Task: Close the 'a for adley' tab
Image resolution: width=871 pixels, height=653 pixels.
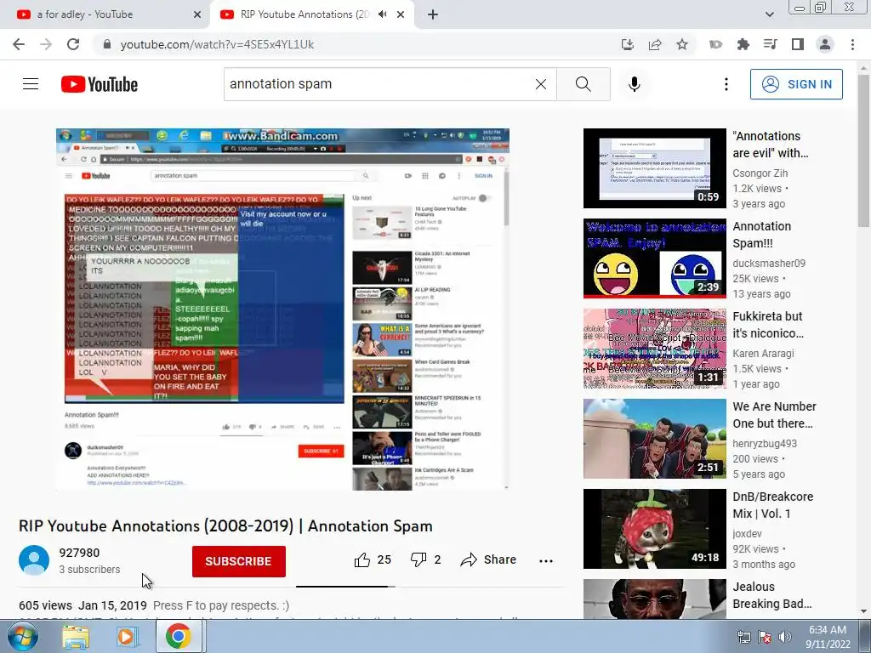Action: pyautogui.click(x=197, y=15)
